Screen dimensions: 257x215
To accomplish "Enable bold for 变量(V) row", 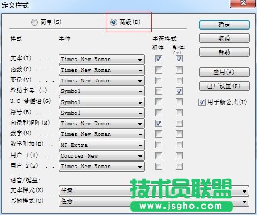I will [158, 80].
